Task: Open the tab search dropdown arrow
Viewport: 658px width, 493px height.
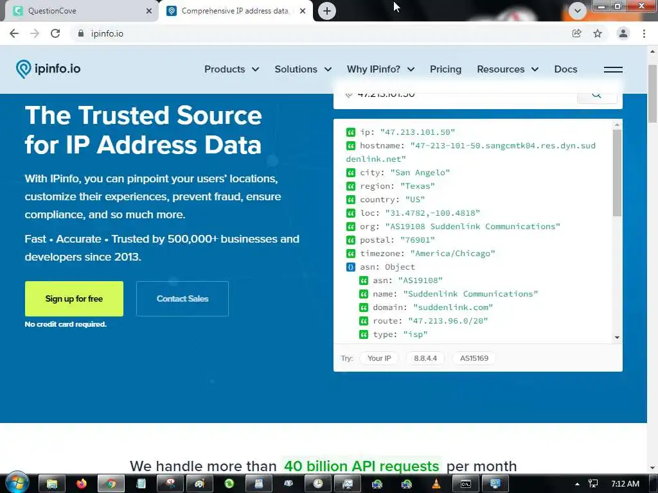Action: 578,11
